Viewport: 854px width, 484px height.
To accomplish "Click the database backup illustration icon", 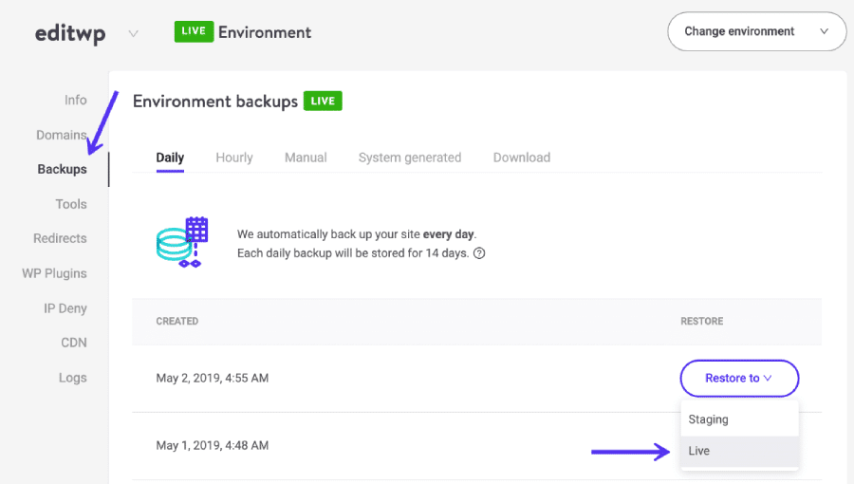I will 182,242.
